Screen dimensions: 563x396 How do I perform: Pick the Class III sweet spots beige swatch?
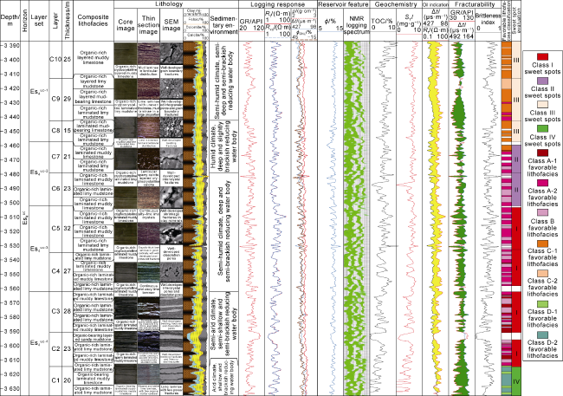542,105
